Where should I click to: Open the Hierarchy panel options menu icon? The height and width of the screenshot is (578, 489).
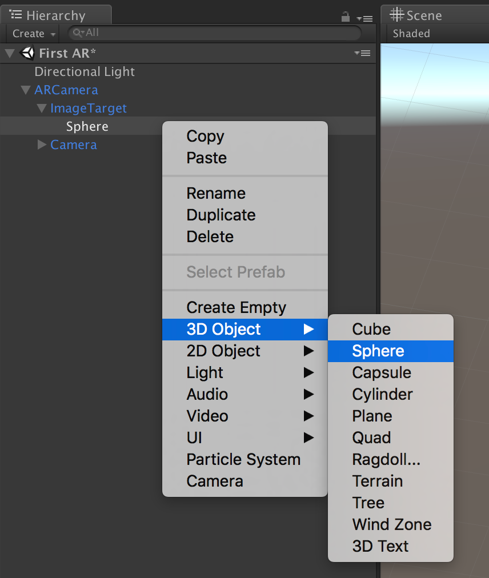click(x=364, y=18)
